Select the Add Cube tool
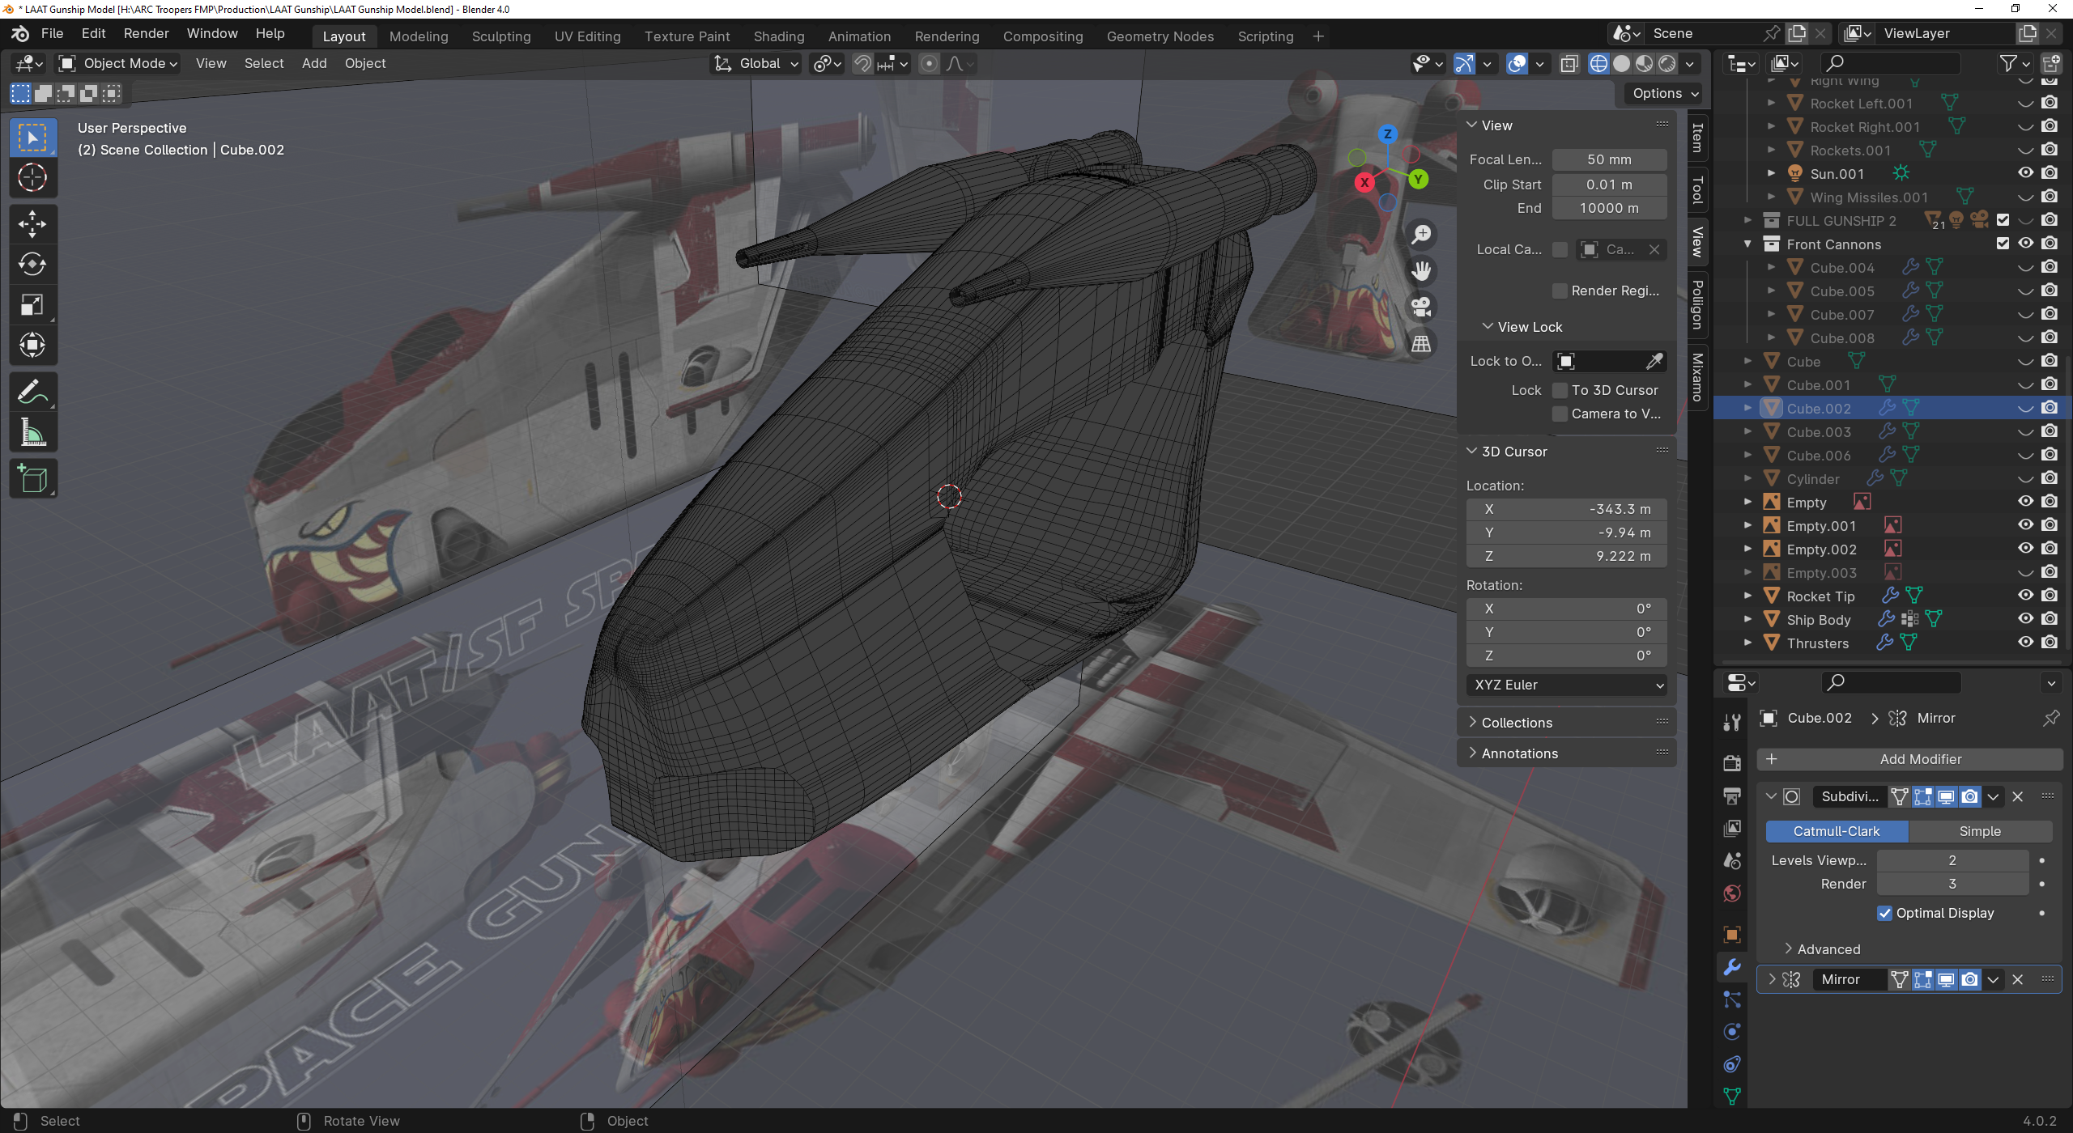2073x1133 pixels. (32, 479)
